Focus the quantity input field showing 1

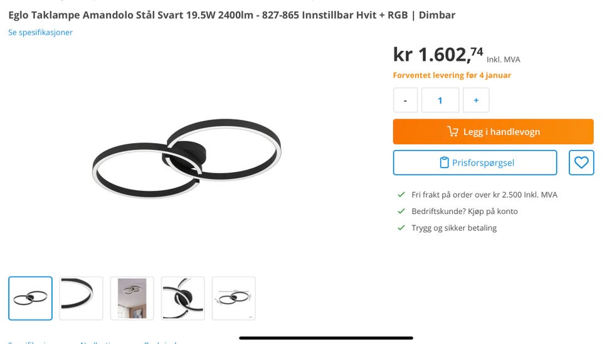tap(440, 100)
